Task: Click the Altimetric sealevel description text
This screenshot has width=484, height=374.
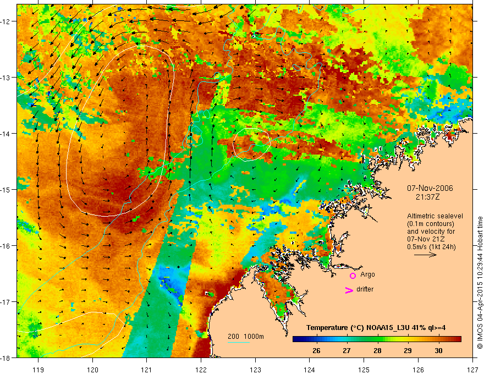Action: click(435, 232)
